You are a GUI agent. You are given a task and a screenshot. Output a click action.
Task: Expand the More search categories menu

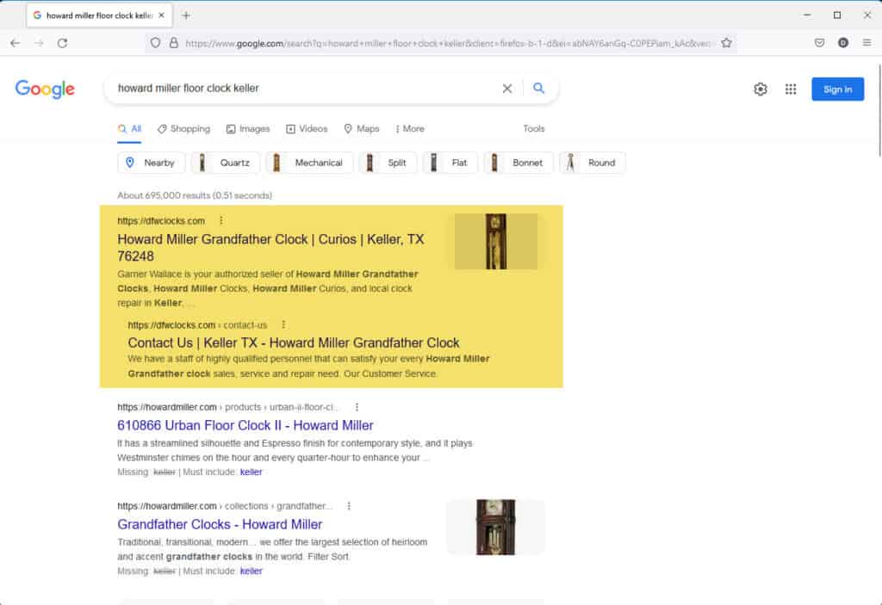pyautogui.click(x=410, y=129)
